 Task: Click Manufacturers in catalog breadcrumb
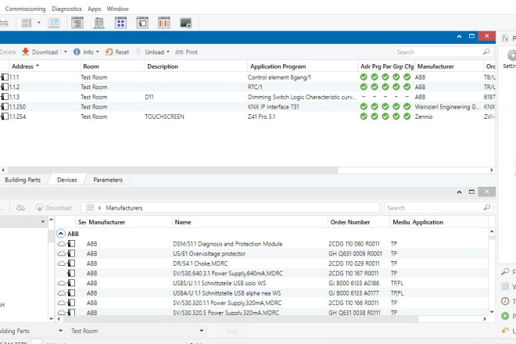pyautogui.click(x=124, y=208)
